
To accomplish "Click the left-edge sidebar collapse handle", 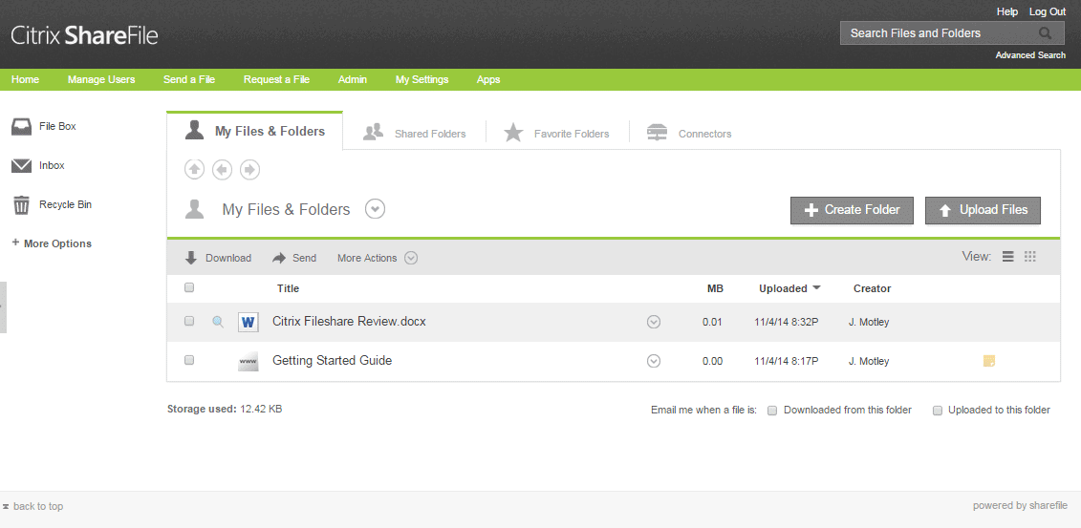I will tap(3, 307).
